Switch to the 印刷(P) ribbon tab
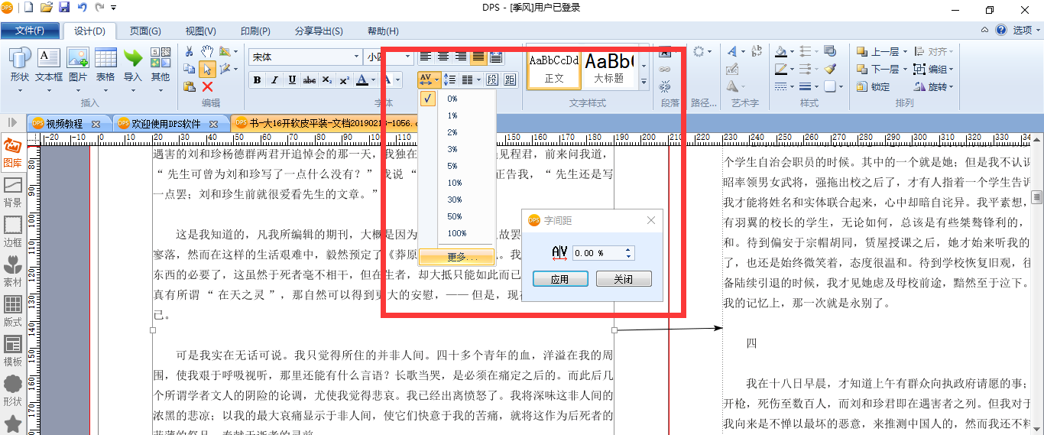Viewport: 1044px width, 435px height. [255, 31]
